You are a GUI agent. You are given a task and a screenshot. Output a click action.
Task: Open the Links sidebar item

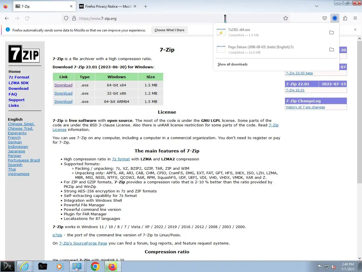point(14,105)
